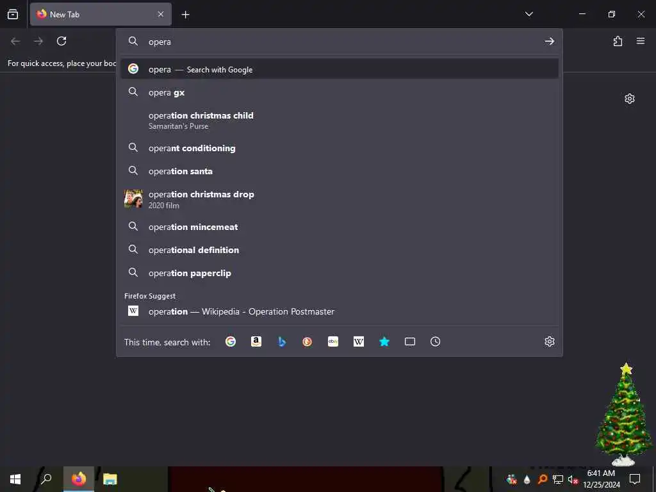Search history with the clock icon
This screenshot has width=656, height=492.
tap(435, 342)
